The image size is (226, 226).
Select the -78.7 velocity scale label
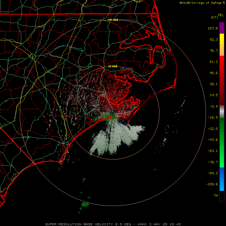tap(213, 162)
